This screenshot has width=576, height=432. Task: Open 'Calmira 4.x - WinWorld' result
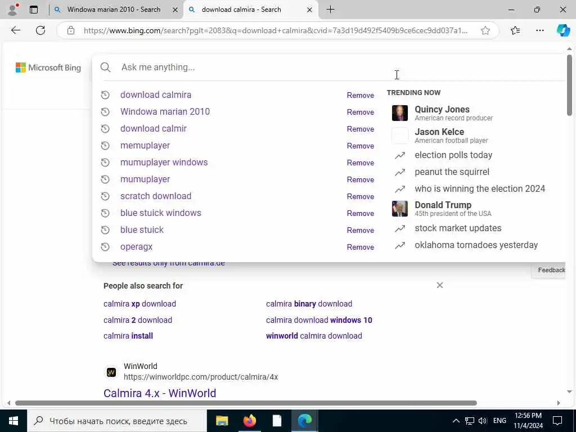(x=160, y=393)
